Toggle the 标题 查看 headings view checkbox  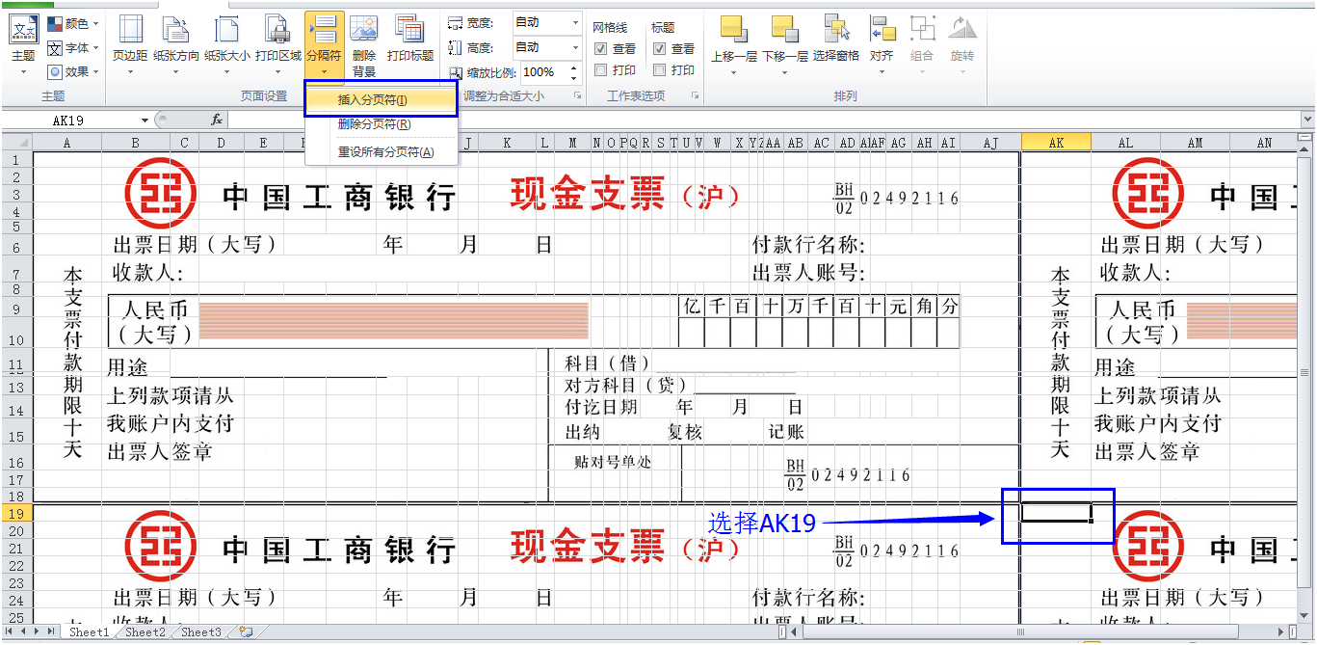(660, 48)
